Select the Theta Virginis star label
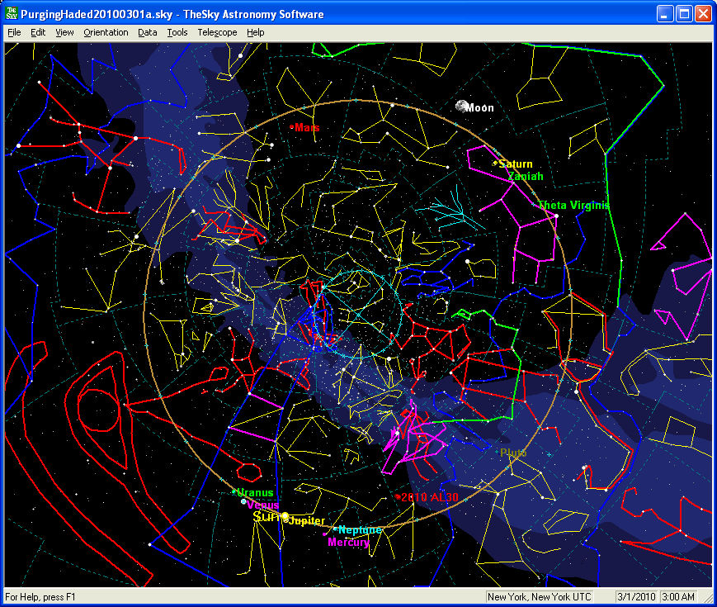This screenshot has width=717, height=607. (573, 205)
